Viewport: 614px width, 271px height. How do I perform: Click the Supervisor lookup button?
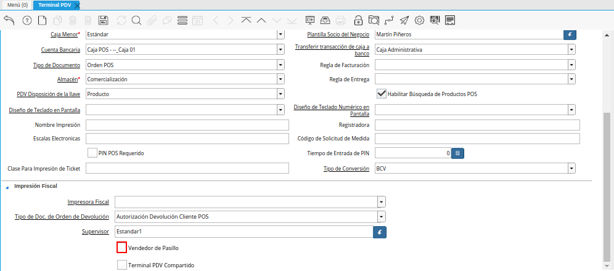tap(380, 232)
